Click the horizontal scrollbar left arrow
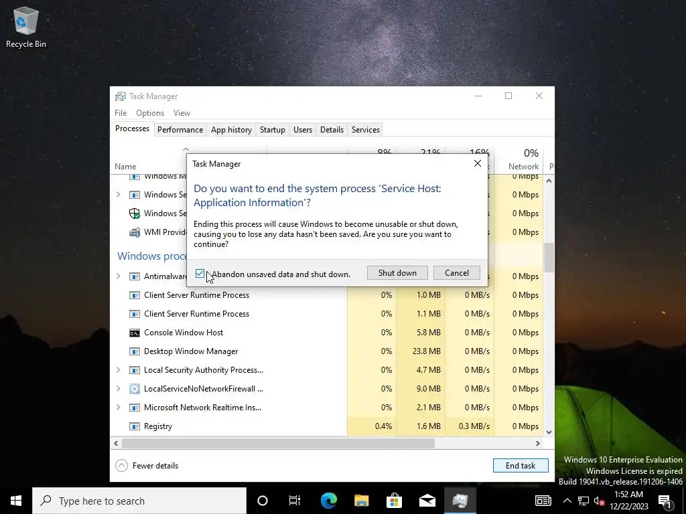 click(x=116, y=443)
